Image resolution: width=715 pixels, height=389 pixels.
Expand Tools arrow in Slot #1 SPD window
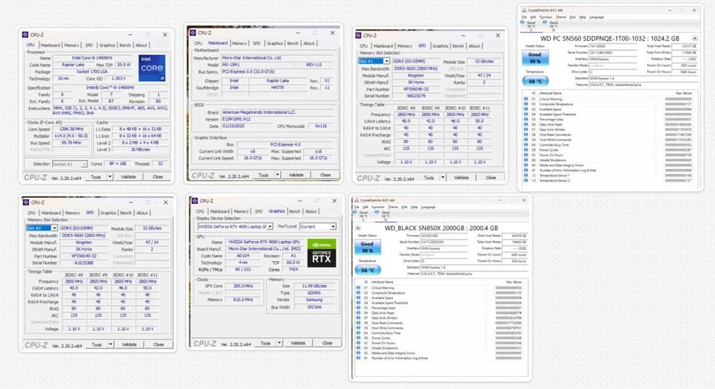(442, 178)
